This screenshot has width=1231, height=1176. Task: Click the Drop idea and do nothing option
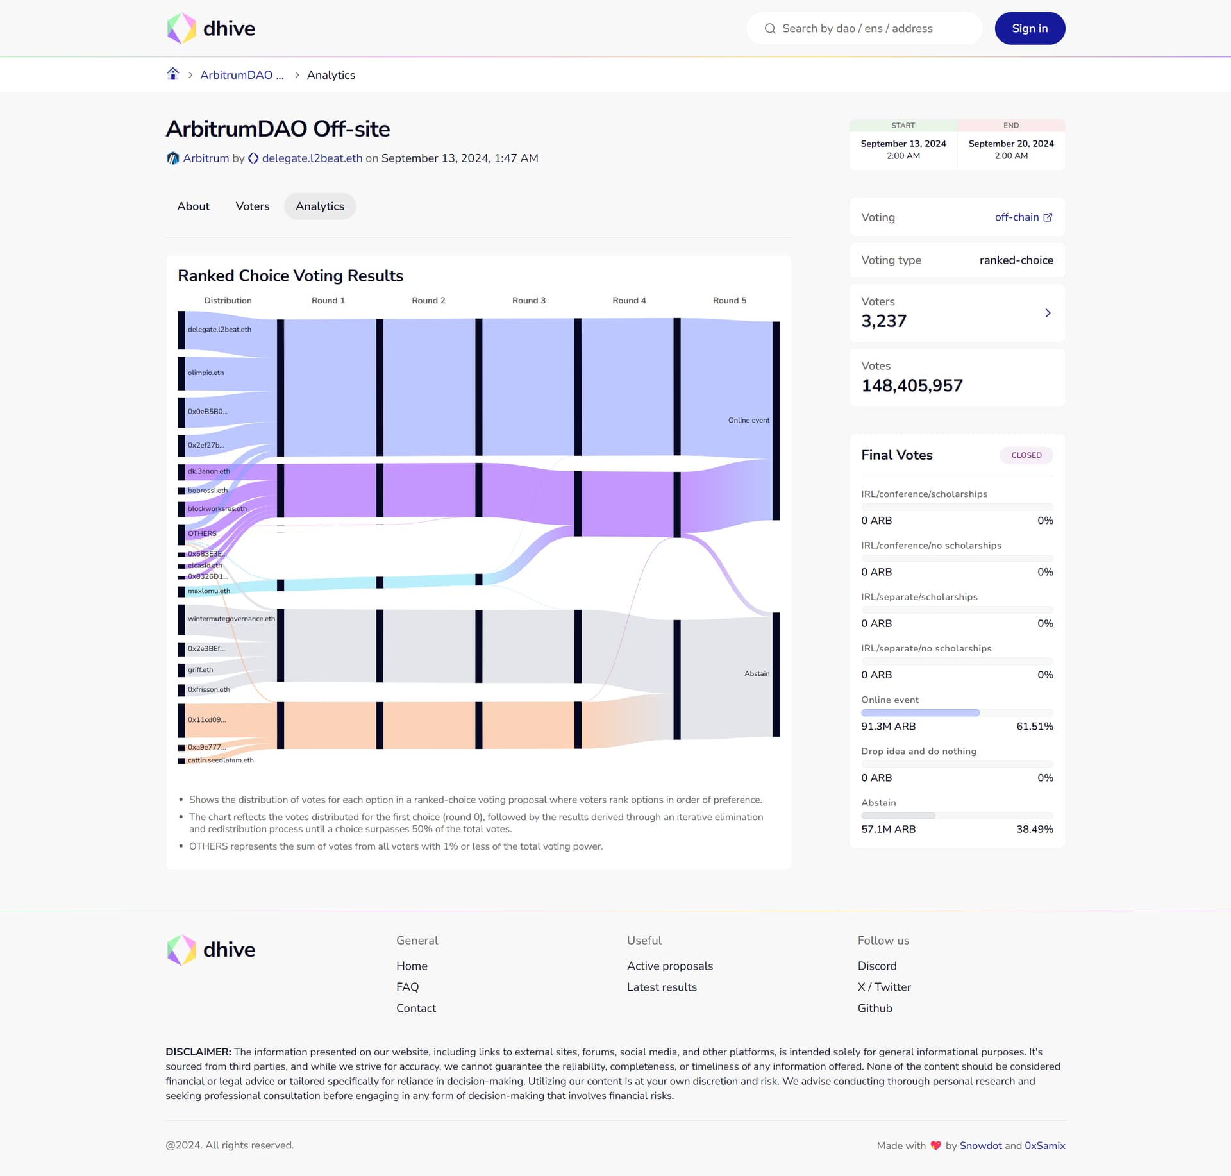918,752
